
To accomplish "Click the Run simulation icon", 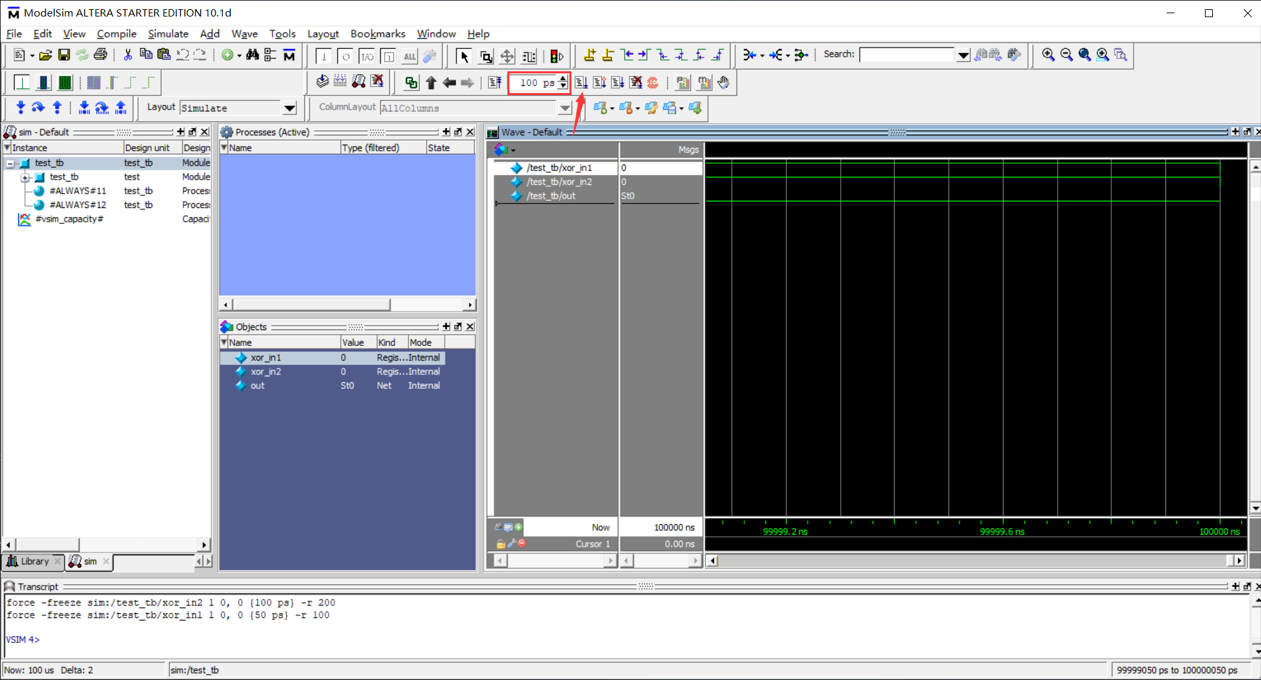I will pos(581,83).
